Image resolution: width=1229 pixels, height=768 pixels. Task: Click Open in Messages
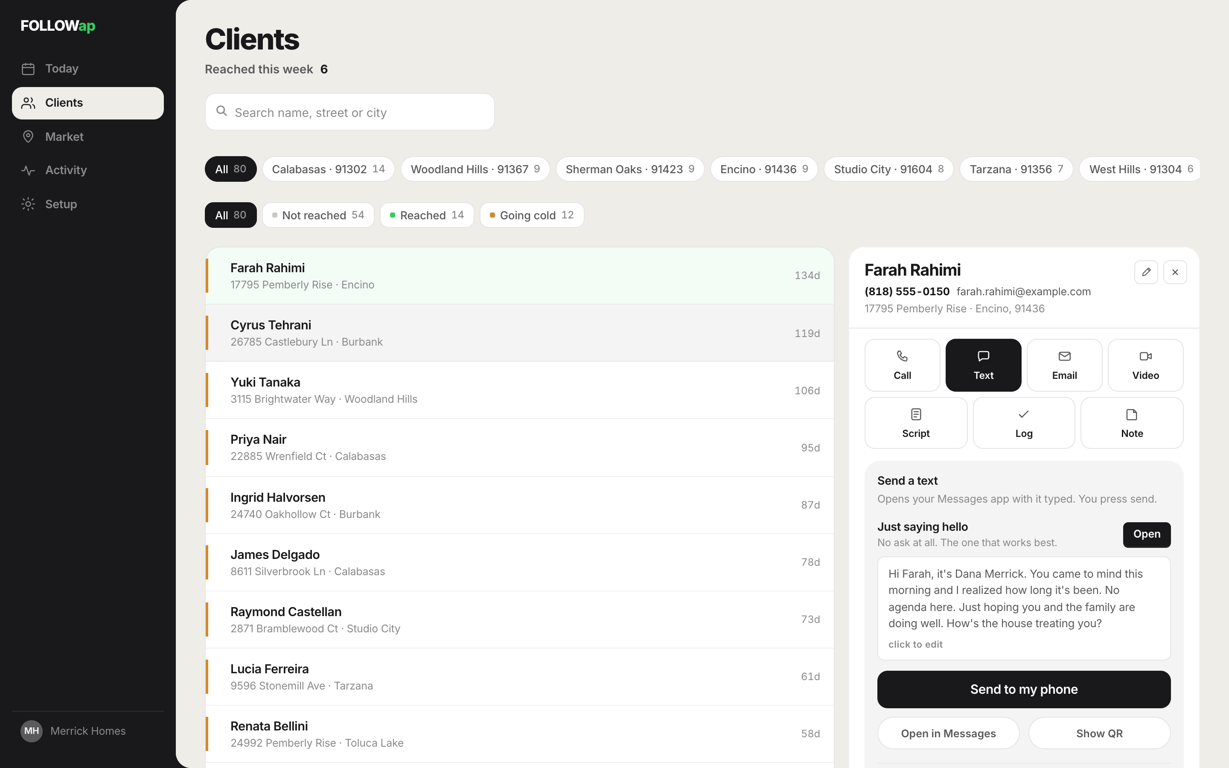[948, 733]
